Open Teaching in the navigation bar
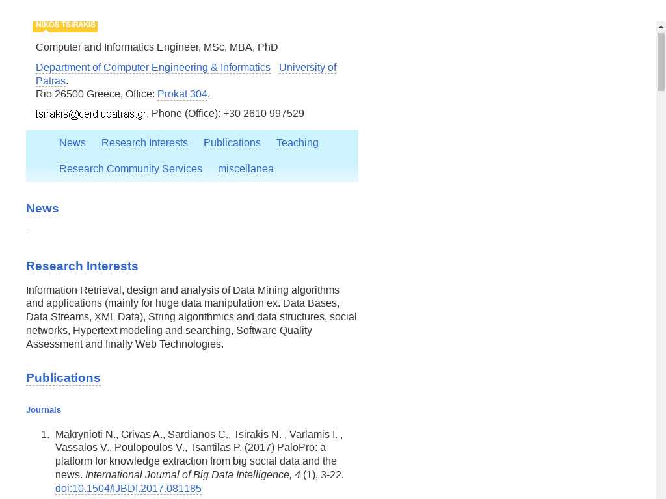The height and width of the screenshot is (499, 666). pos(297,143)
